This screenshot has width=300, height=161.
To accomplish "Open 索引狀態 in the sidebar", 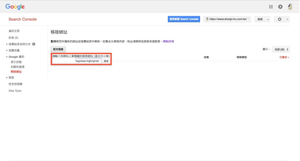I will (16, 62).
